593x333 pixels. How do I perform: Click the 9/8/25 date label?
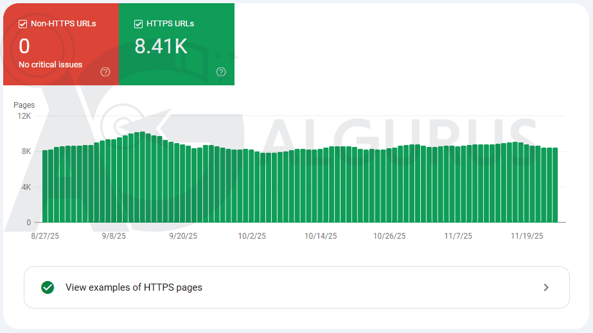click(x=114, y=236)
